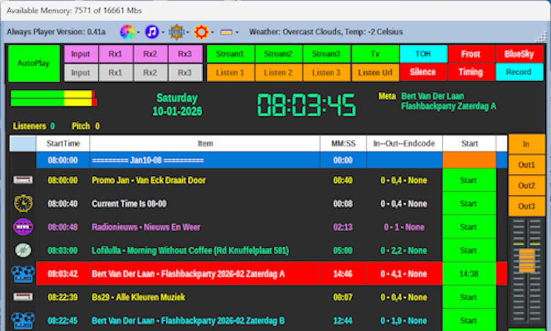The width and height of the screenshot is (551, 331).
Task: Click the Item column header
Action: click(205, 143)
